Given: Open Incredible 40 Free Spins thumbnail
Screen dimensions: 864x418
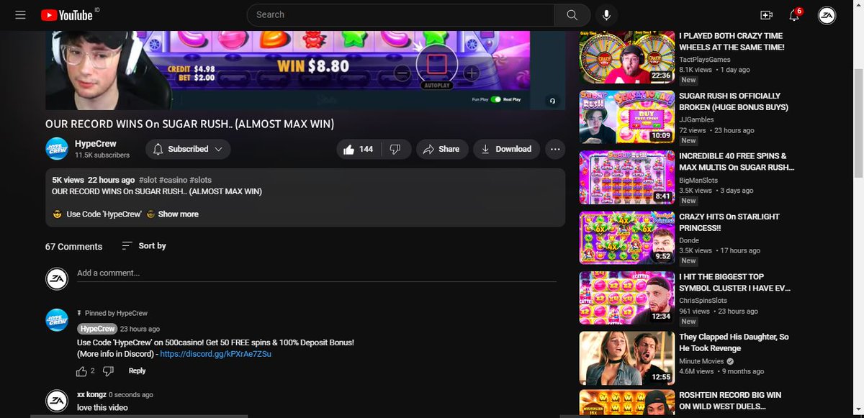Looking at the screenshot, I should coord(627,178).
